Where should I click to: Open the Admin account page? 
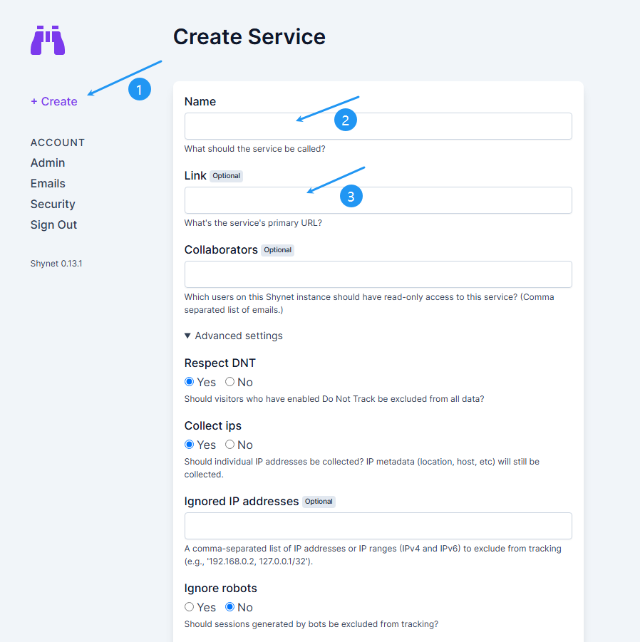48,163
